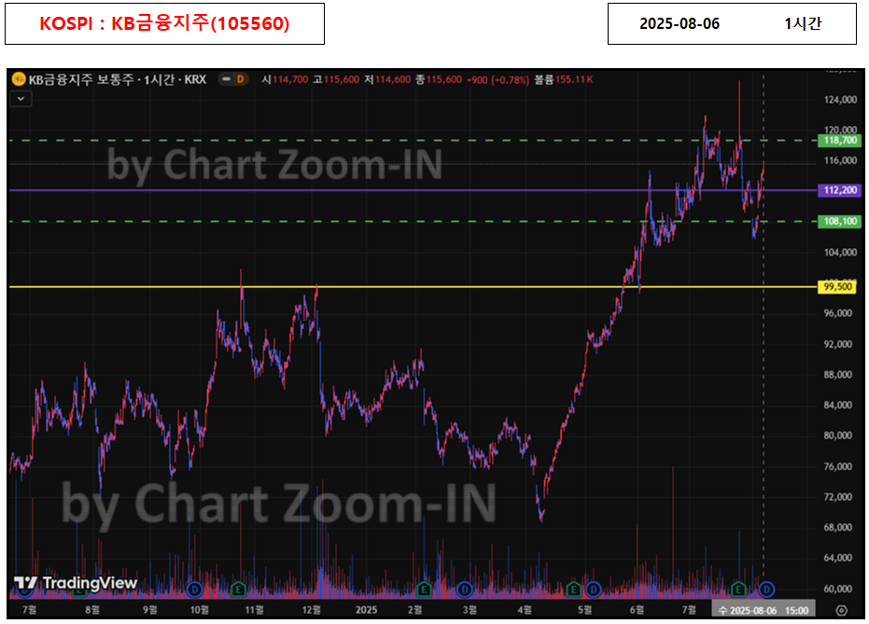Click the dividend D marker near 3월
Screen dimensions: 869x624
pyautogui.click(x=465, y=589)
